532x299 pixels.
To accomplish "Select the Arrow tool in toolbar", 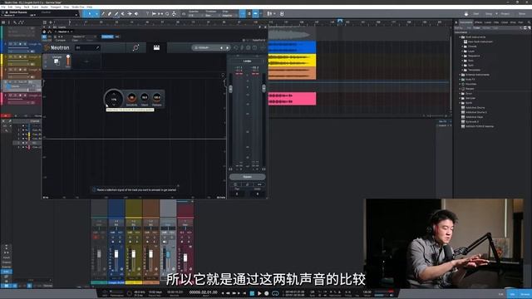I will pos(89,13).
